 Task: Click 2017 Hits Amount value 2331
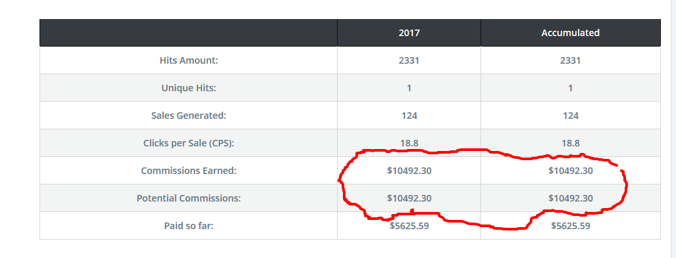coord(409,60)
